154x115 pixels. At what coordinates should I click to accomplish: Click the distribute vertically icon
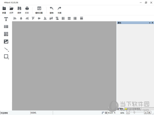click(57, 18)
